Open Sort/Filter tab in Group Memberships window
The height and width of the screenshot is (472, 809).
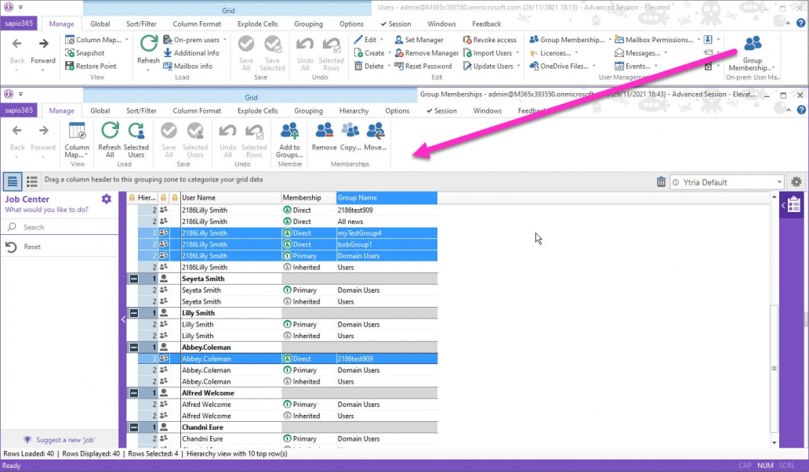point(141,111)
